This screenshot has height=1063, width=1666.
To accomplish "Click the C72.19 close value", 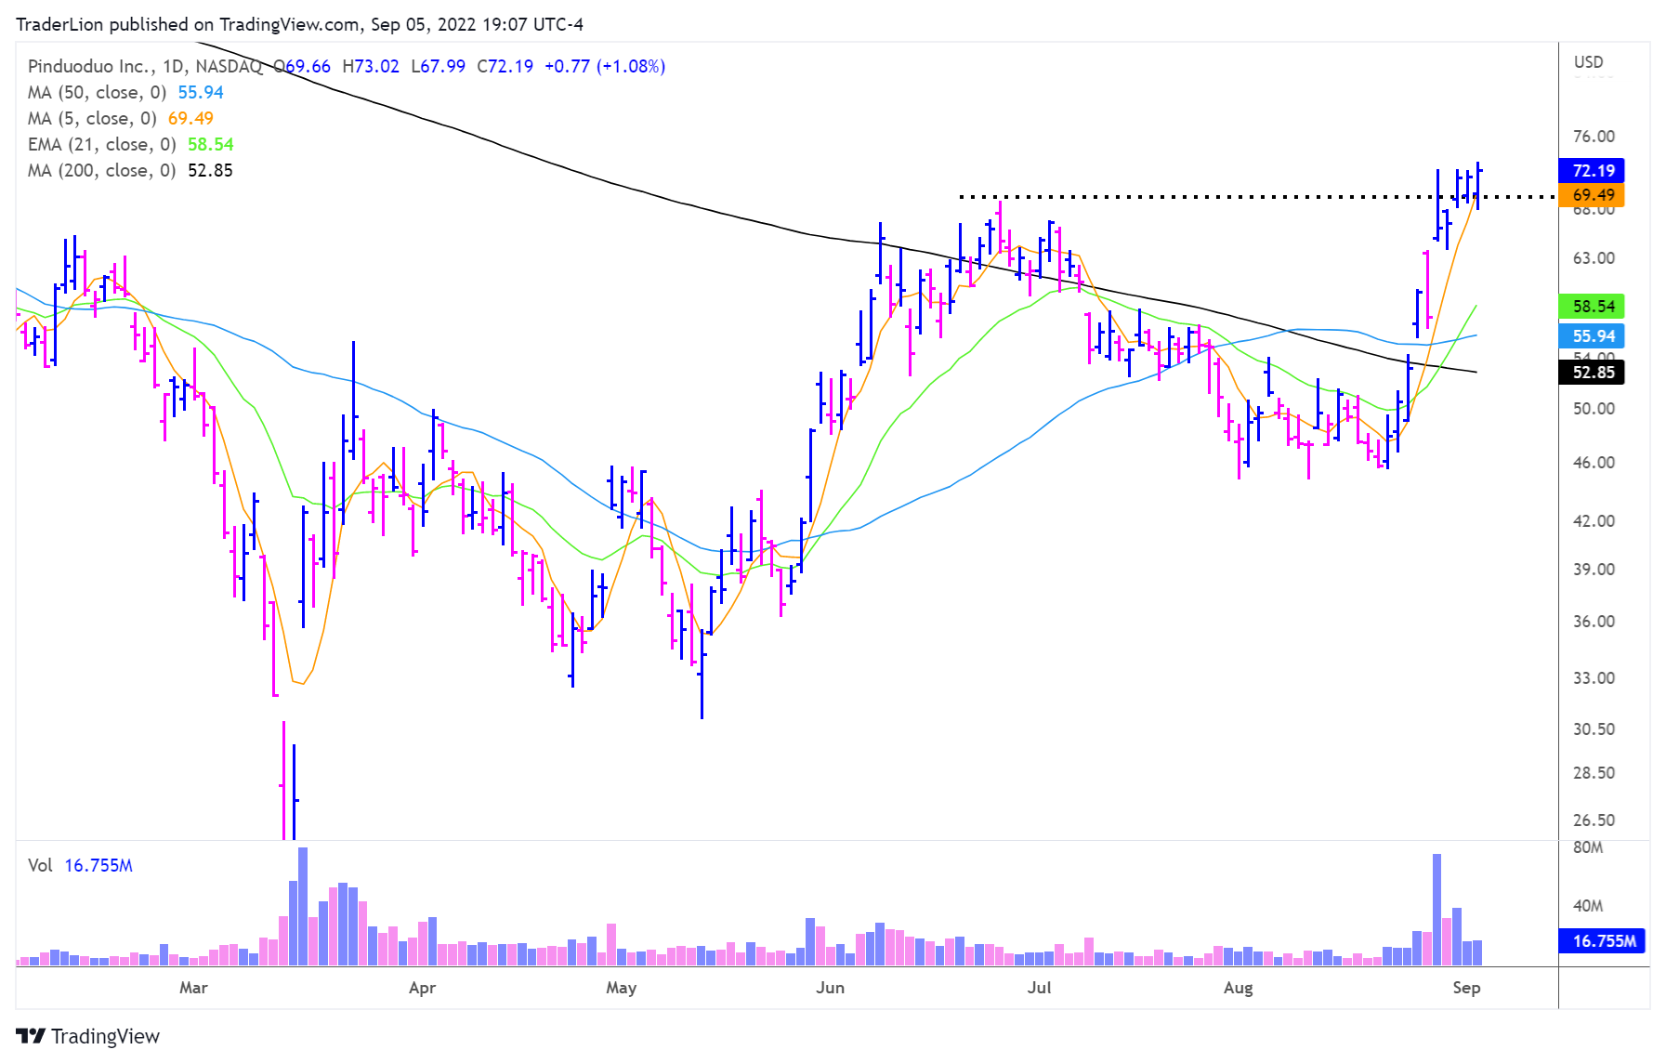I will (x=505, y=66).
